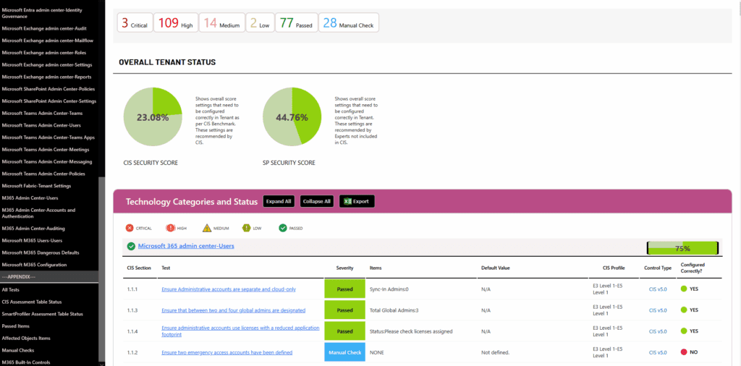Click the High severity legend icon
This screenshot has height=366, width=741.
pyautogui.click(x=170, y=228)
